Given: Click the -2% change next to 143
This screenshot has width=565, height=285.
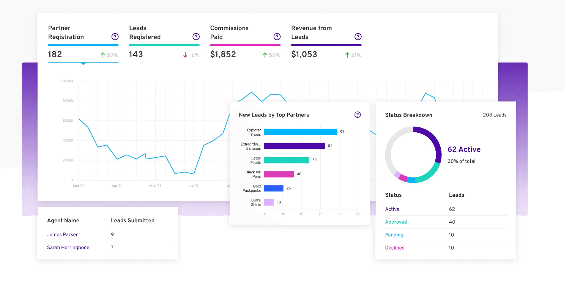Looking at the screenshot, I should click(194, 55).
